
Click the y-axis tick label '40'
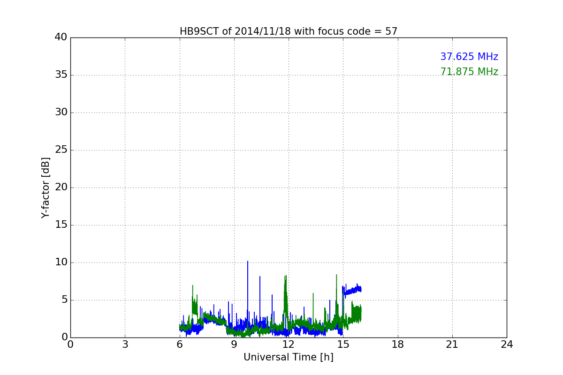61,37
